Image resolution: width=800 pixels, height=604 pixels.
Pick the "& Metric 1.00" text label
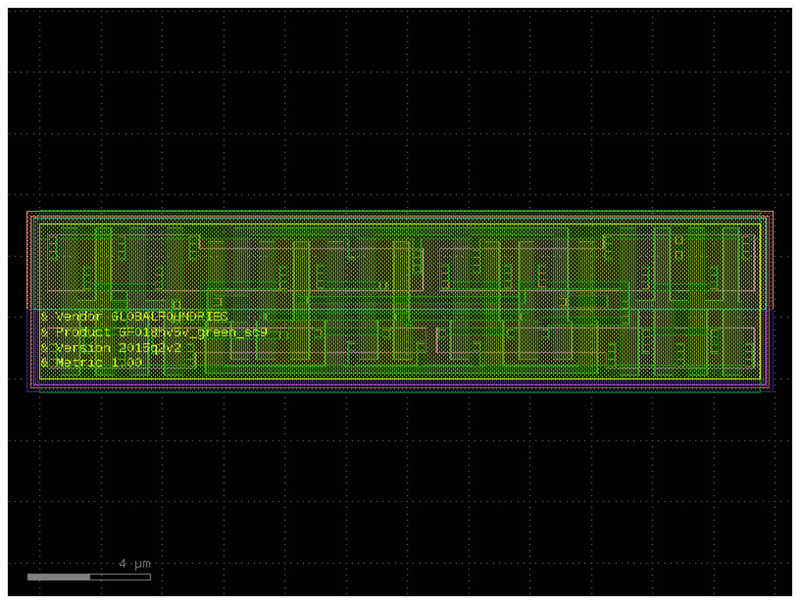(x=91, y=362)
